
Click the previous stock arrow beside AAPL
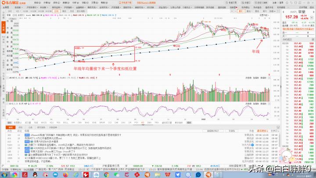click(283, 12)
